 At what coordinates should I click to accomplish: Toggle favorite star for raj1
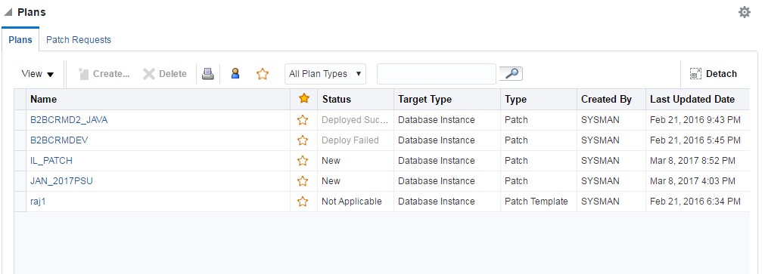tap(303, 202)
